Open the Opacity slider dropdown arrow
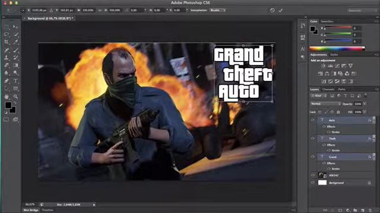Screen dimensions: 380x213 click(365, 104)
